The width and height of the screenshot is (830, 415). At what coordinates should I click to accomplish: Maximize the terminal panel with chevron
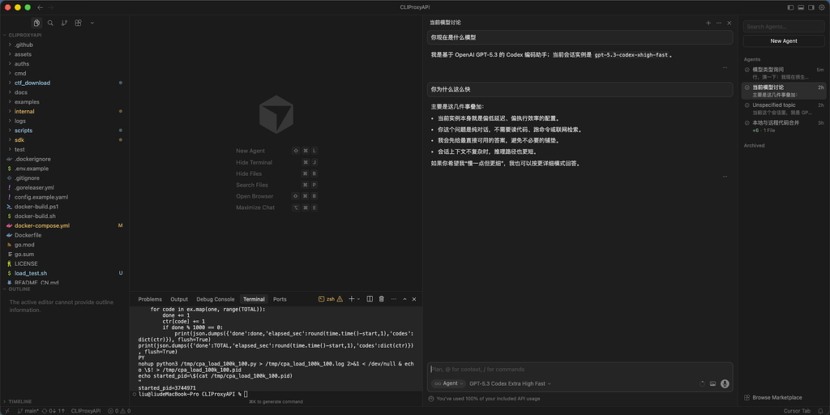coord(405,299)
